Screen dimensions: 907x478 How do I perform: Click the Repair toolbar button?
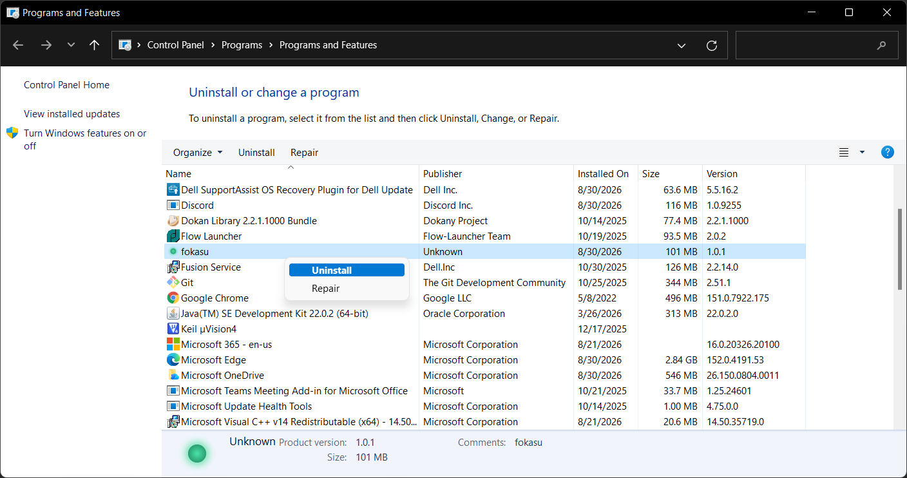(x=304, y=153)
